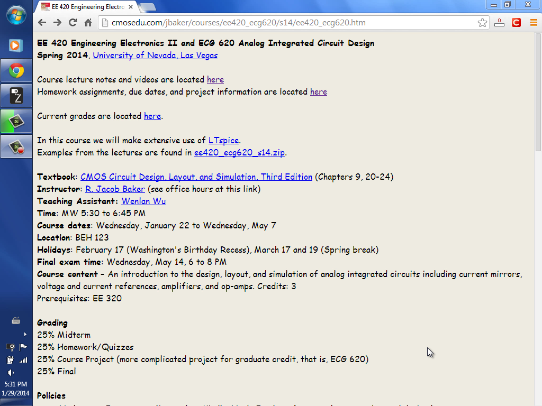
Task: Click 'Prerequisites: EE 320' text
Action: click(79, 298)
